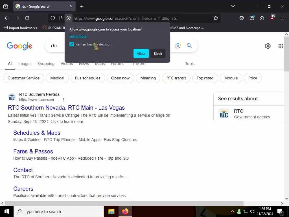Open Import bookmarks toolbar item
The image size is (289, 217).
click(x=21, y=28)
